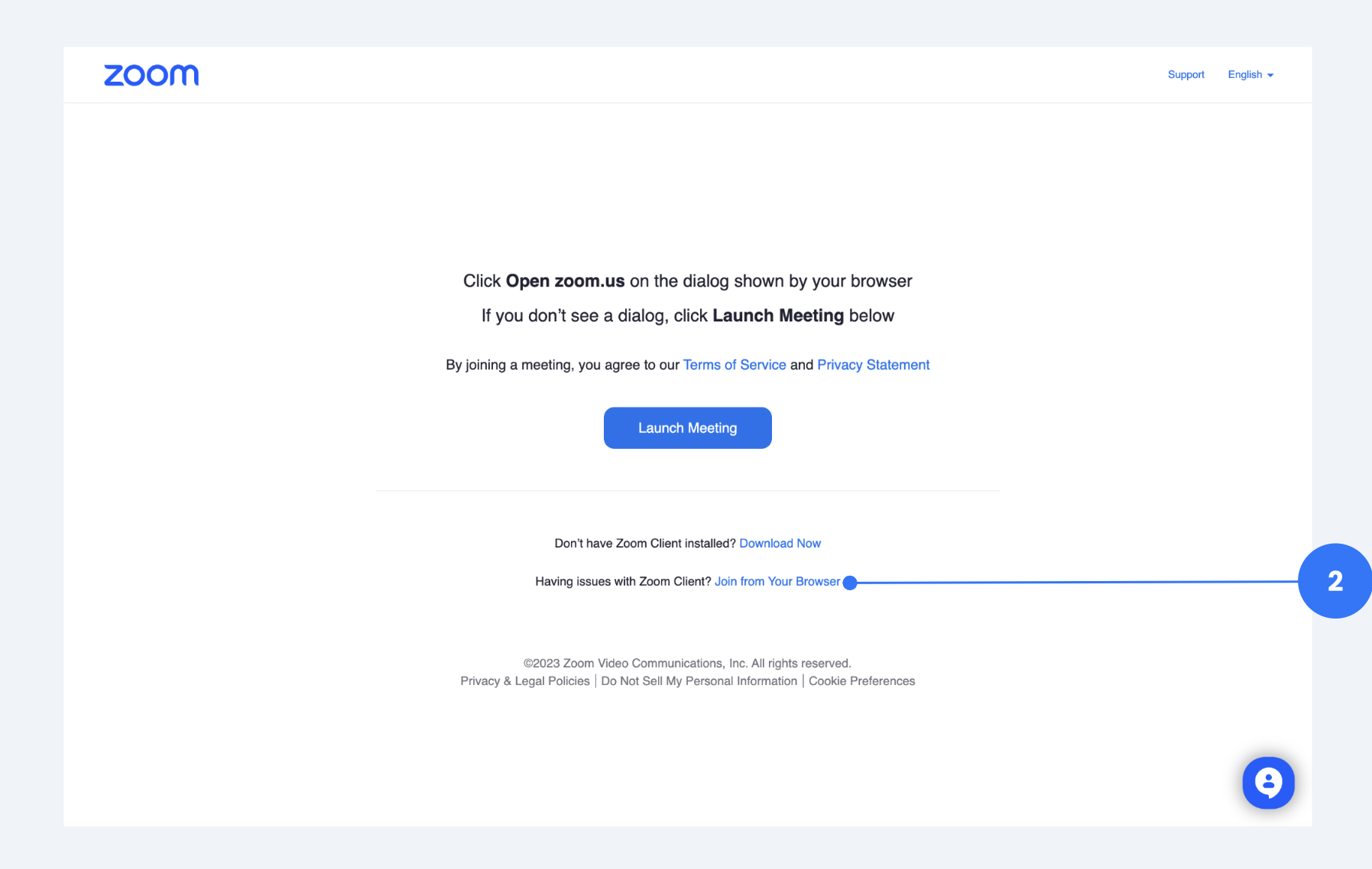Open Privacy & Legal Policies footer link
Screen dimensions: 1372x869
[x=525, y=681]
